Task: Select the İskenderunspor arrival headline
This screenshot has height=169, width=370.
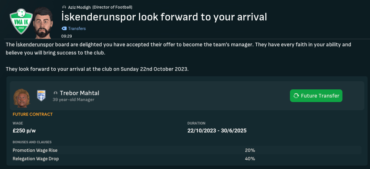Action: 164,17
